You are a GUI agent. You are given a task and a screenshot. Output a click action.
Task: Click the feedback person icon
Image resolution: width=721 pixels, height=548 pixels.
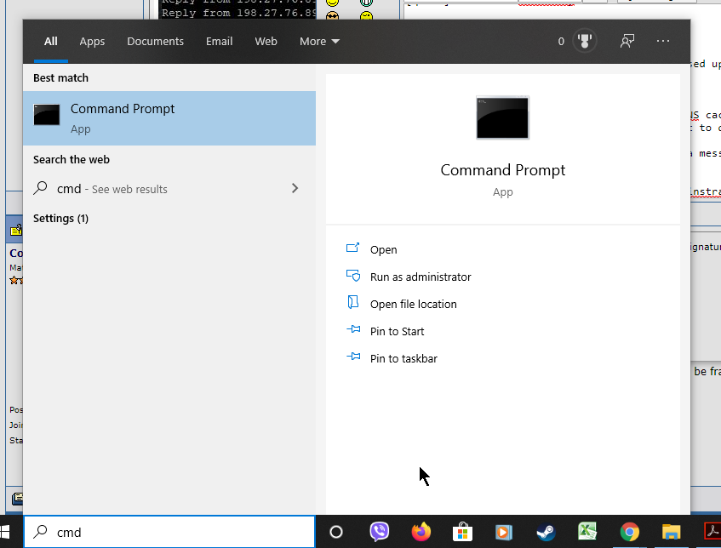click(x=627, y=41)
